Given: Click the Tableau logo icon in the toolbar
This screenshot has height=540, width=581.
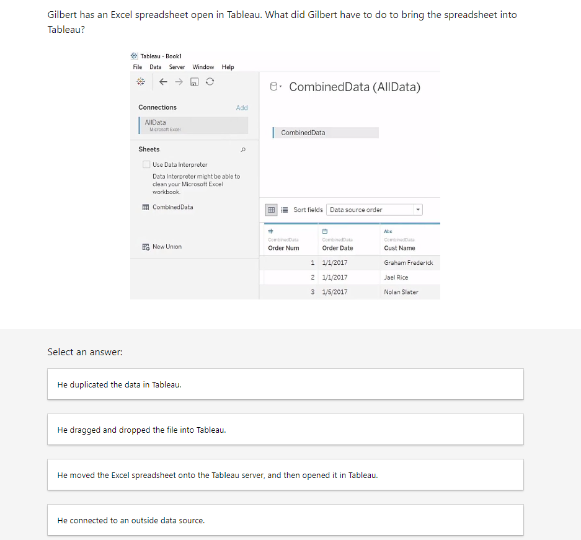Looking at the screenshot, I should (x=140, y=81).
